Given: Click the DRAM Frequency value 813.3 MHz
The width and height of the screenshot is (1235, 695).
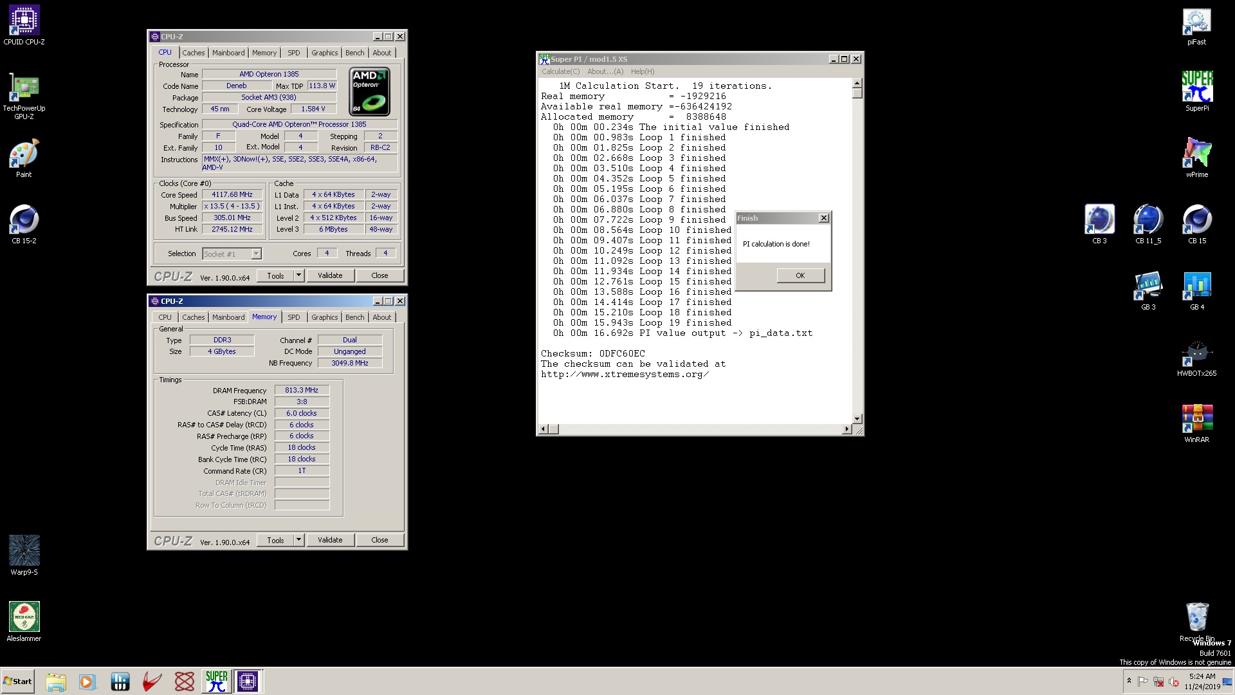Looking at the screenshot, I should tap(302, 390).
